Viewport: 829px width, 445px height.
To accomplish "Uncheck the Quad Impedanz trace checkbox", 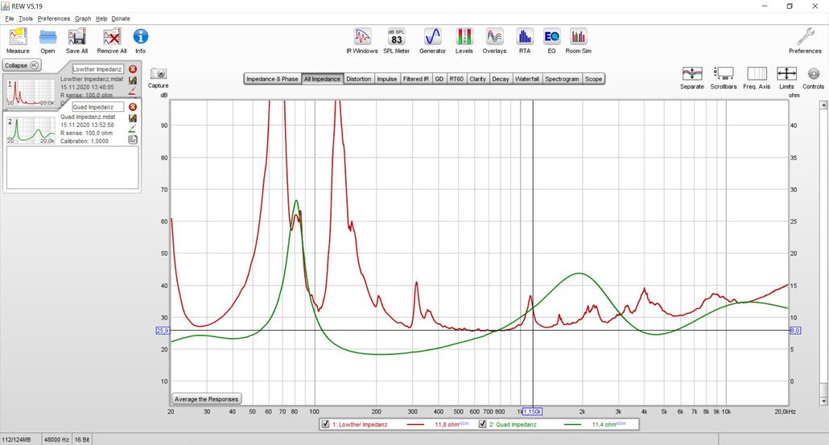I will coord(483,424).
